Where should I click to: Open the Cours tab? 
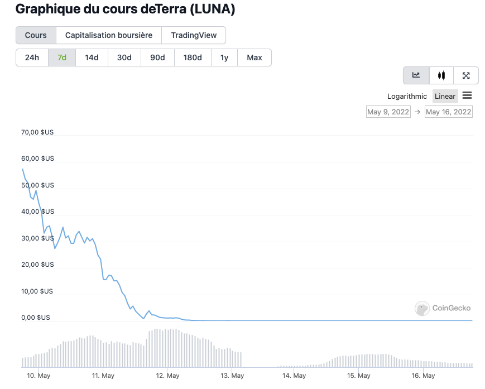click(36, 35)
